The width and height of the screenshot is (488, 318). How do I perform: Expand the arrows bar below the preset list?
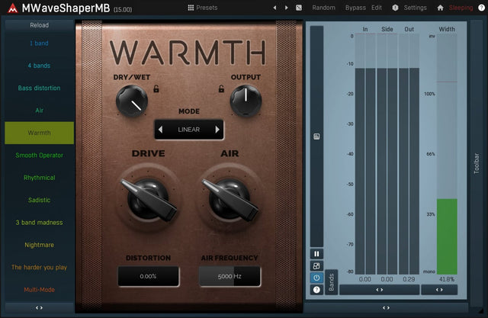(39, 307)
